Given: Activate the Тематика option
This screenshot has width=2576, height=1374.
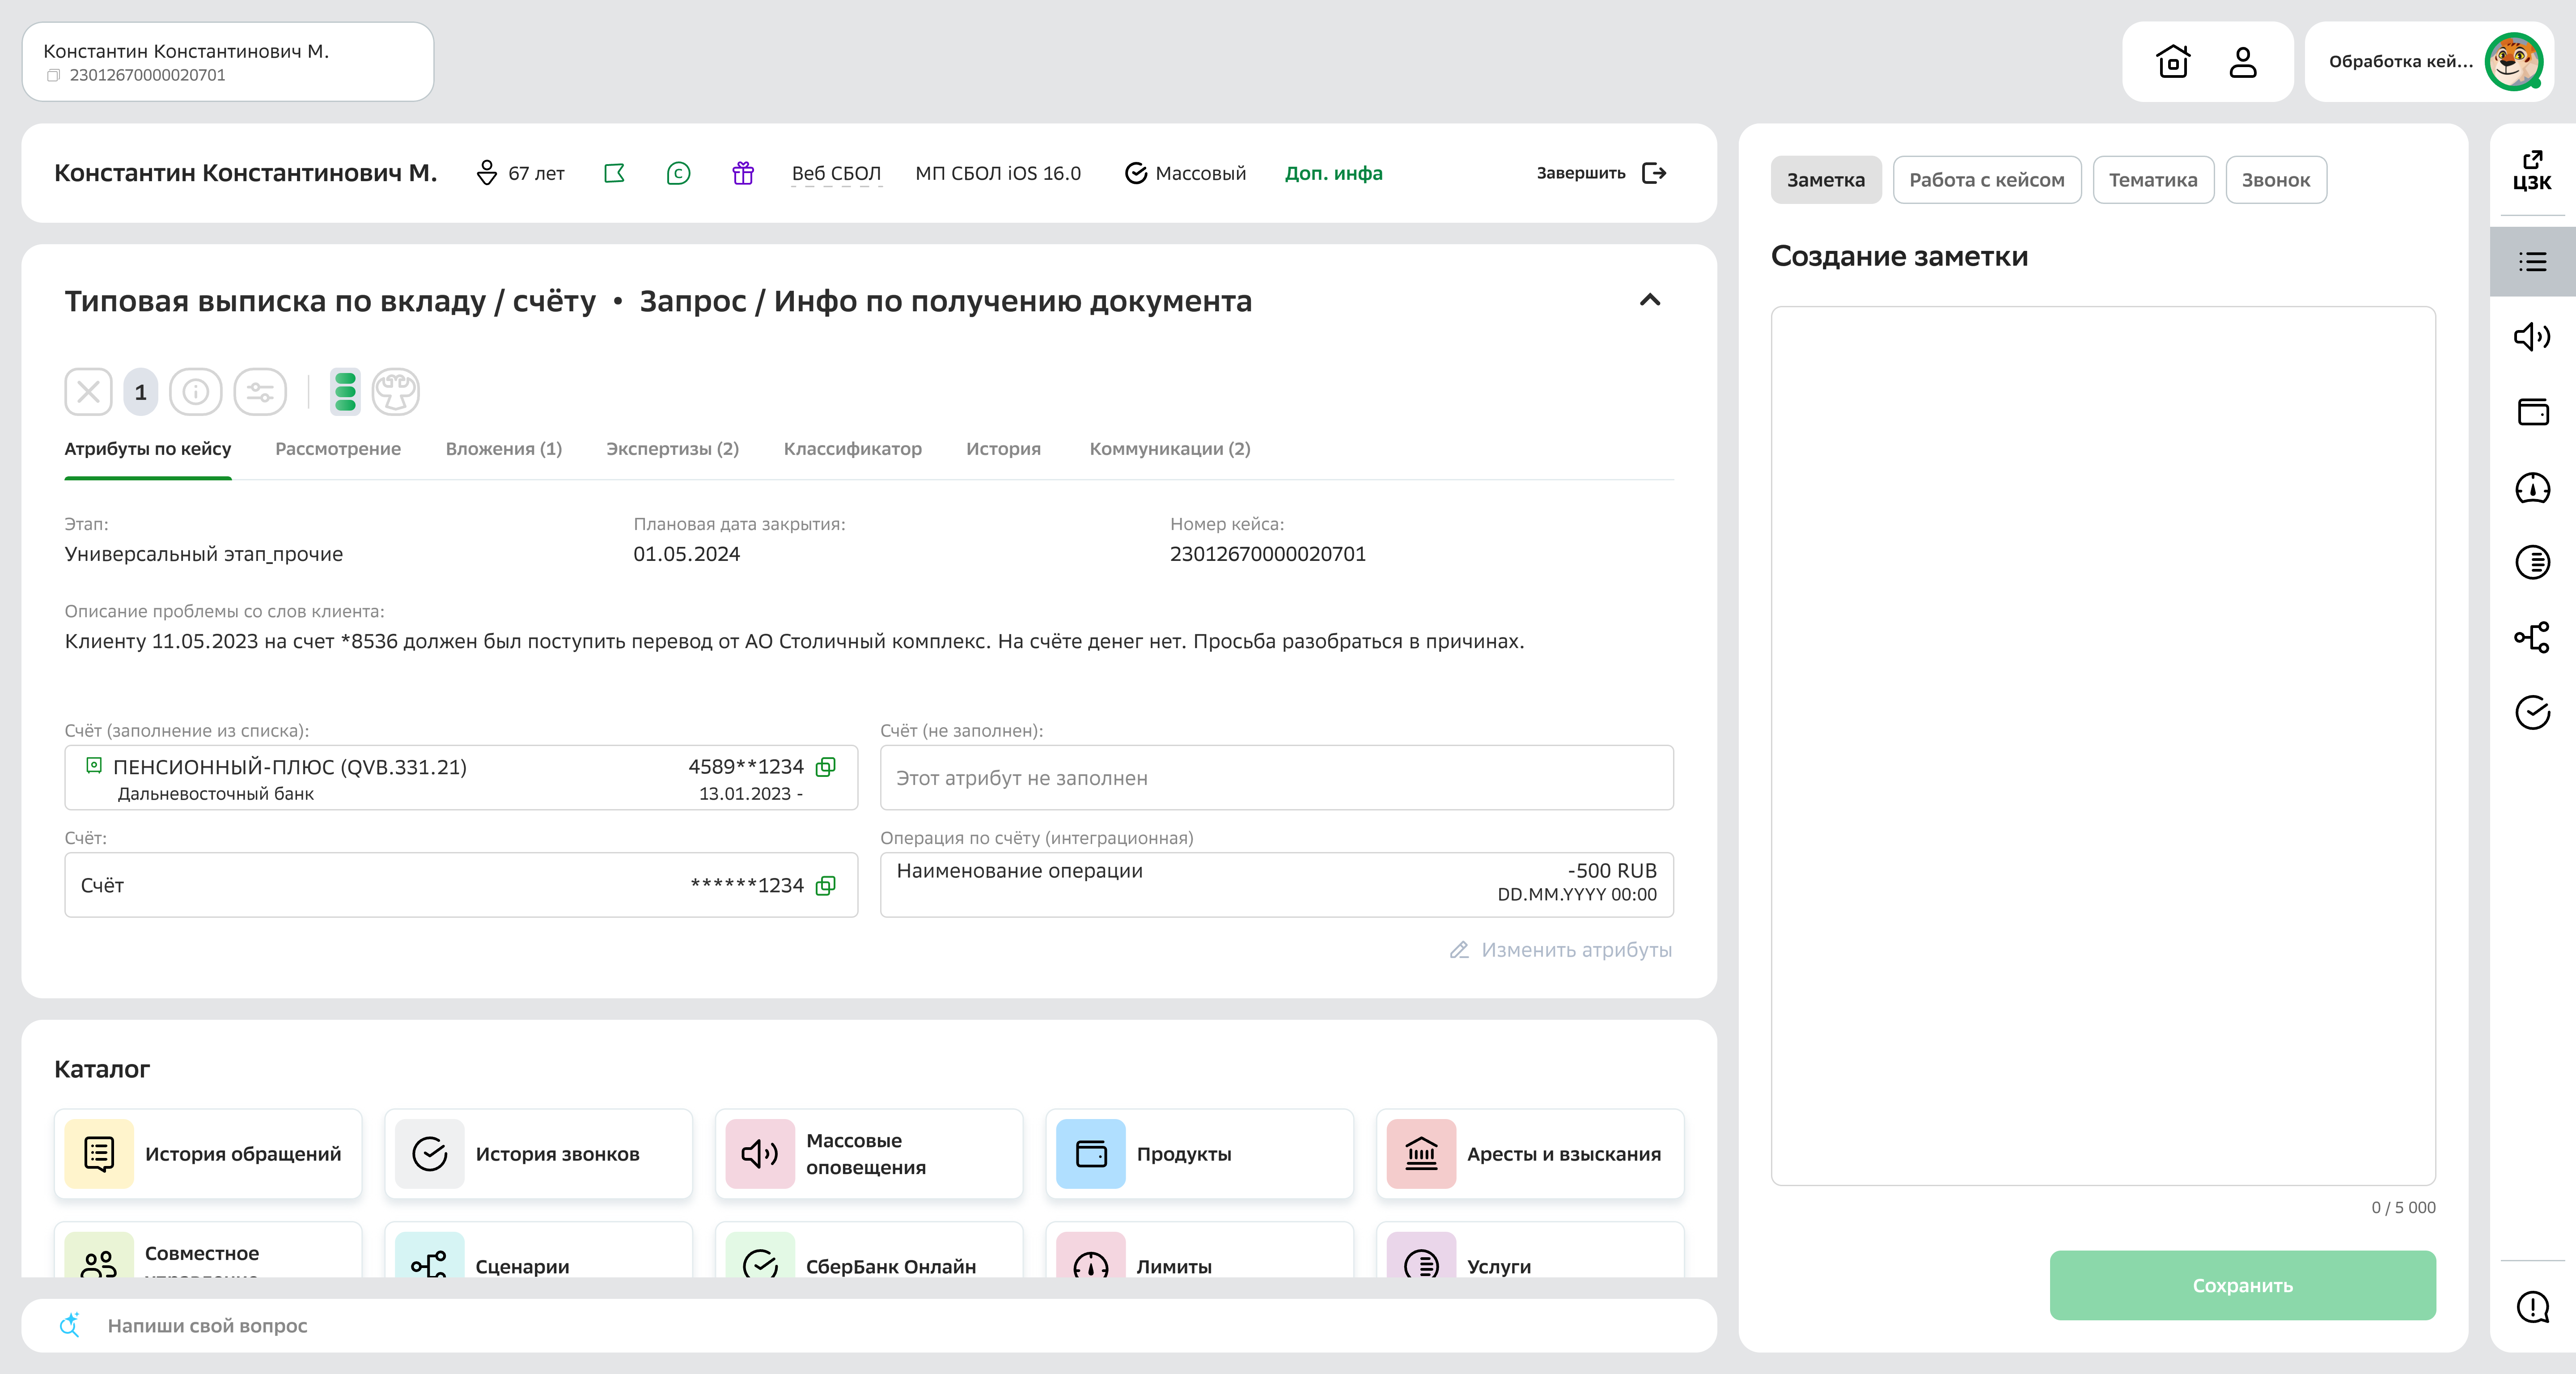Looking at the screenshot, I should pyautogui.click(x=2153, y=179).
